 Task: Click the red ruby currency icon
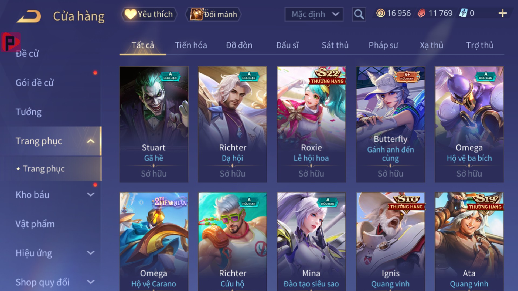(422, 13)
